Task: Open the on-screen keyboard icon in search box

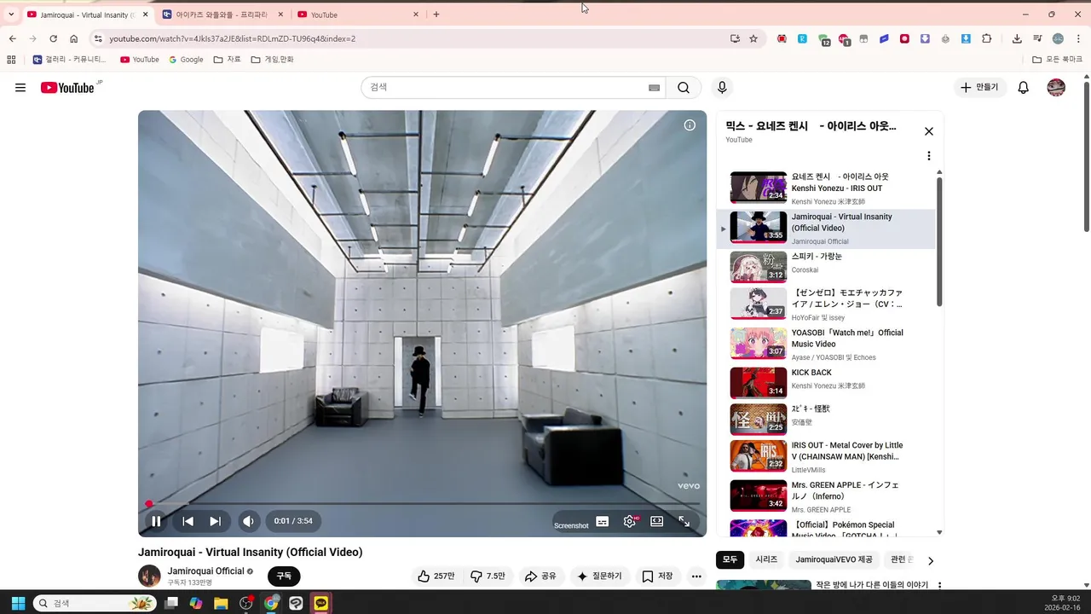Action: click(655, 88)
